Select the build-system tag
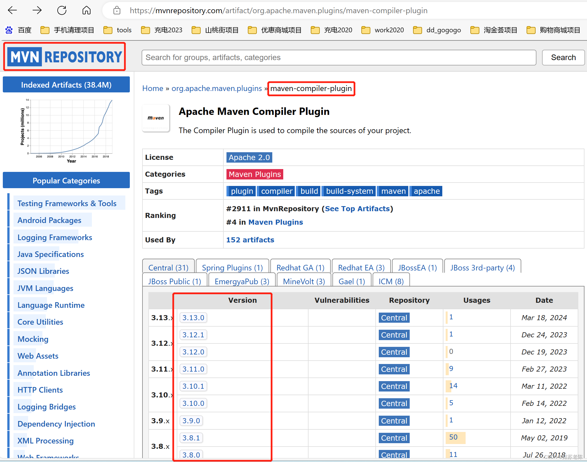The image size is (587, 462). click(349, 191)
